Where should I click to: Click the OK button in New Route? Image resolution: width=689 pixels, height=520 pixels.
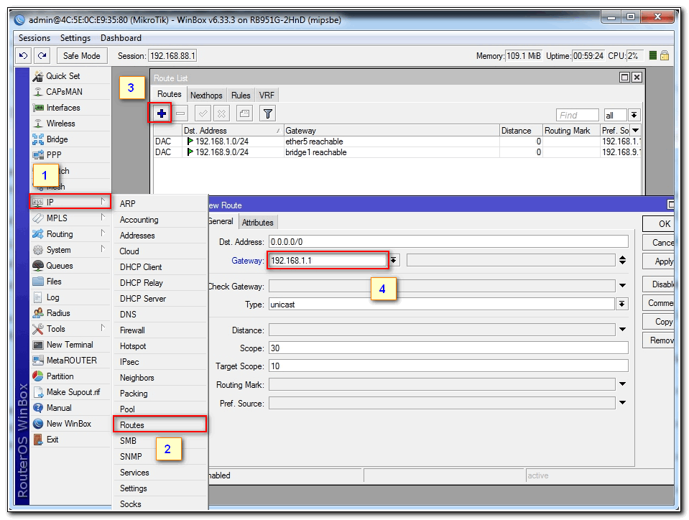pyautogui.click(x=664, y=224)
